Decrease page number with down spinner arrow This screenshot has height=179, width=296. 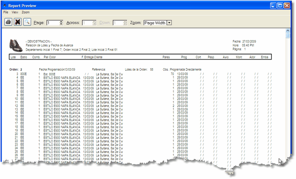[x=61, y=24]
